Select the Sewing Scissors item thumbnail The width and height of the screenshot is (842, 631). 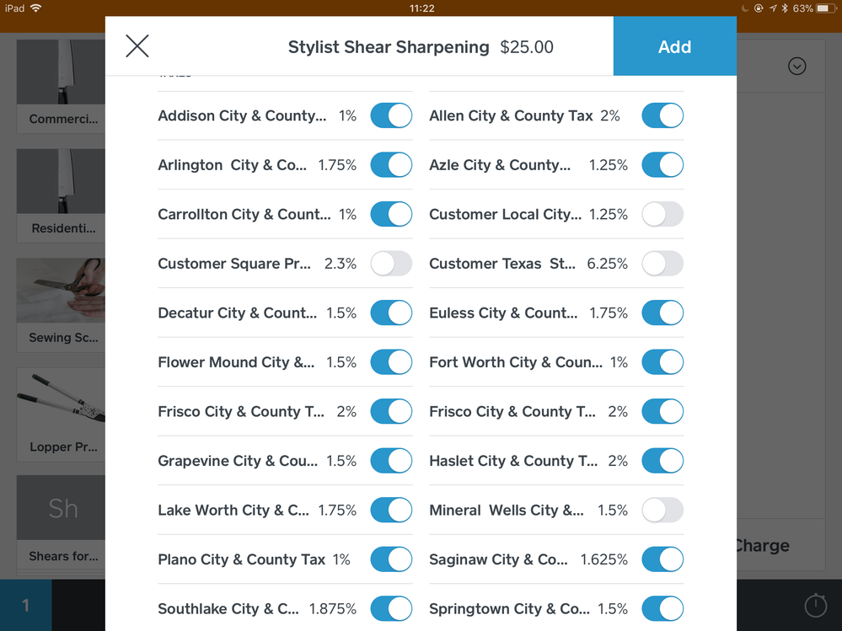coord(61,292)
